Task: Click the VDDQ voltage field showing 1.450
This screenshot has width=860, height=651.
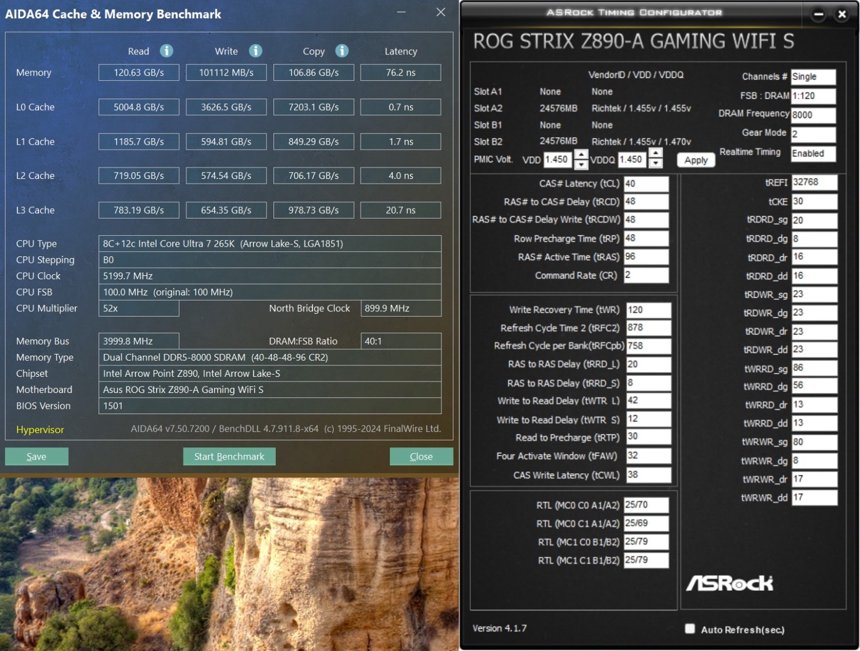Action: 632,159
